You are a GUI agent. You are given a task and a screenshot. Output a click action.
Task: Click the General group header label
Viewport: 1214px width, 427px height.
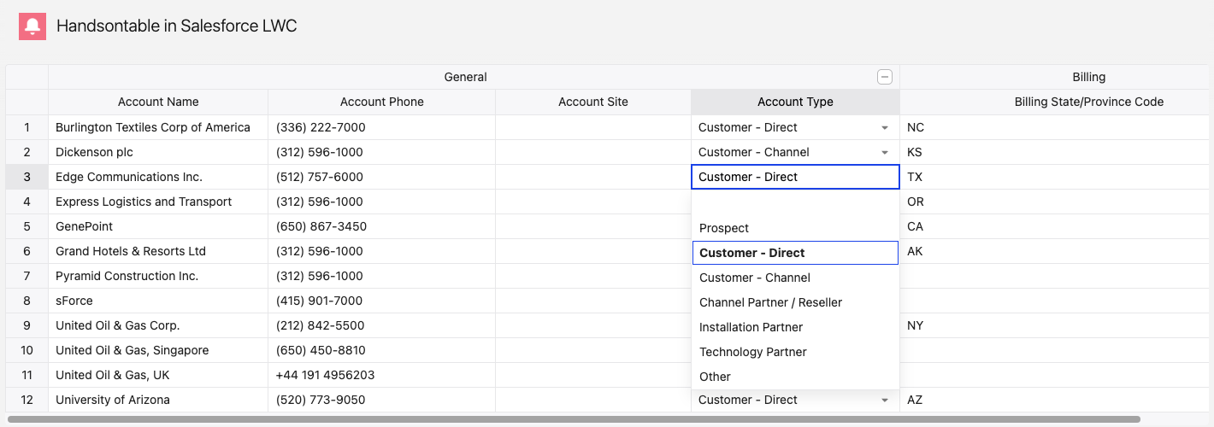pos(465,77)
